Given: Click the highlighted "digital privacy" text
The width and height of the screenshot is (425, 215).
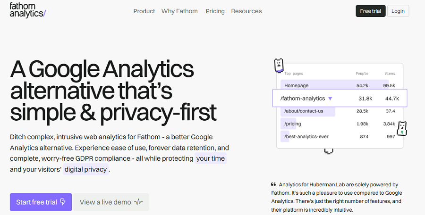Looking at the screenshot, I should coord(85,169).
